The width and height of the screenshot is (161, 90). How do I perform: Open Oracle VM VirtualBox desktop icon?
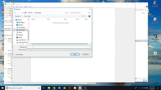155,4
